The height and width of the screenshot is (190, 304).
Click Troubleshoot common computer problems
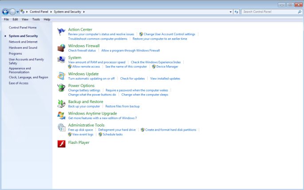98,39
